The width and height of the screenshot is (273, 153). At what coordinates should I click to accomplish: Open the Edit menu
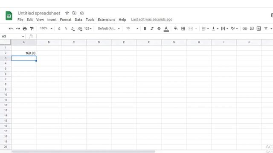(29, 20)
